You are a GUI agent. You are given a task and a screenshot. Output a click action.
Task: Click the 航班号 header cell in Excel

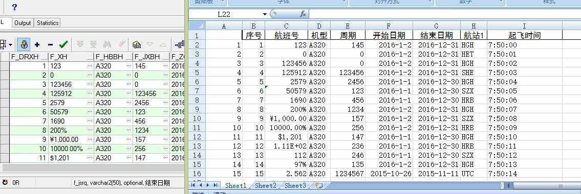pyautogui.click(x=286, y=35)
